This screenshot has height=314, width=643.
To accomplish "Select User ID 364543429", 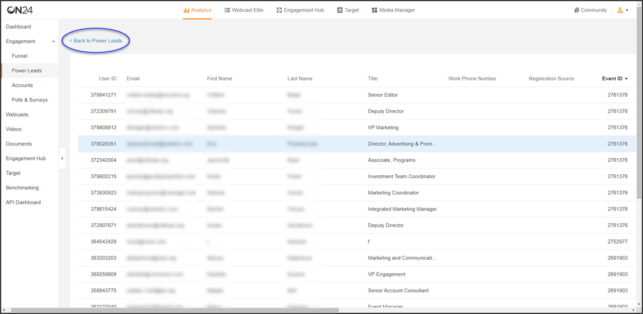I will tap(103, 242).
